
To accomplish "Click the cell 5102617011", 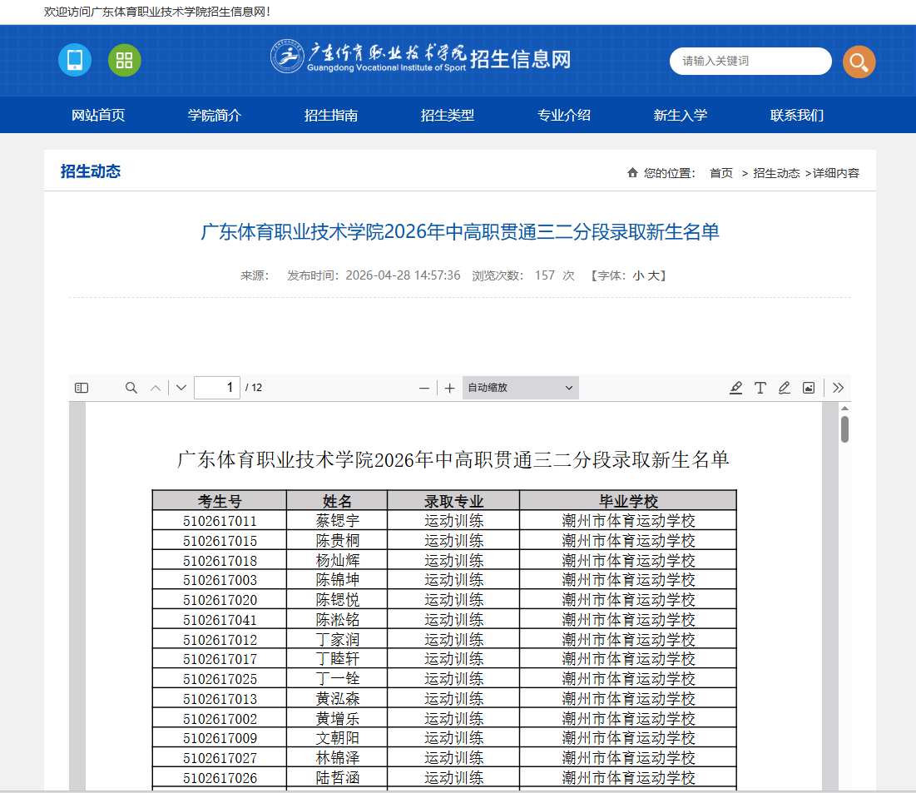I will pyautogui.click(x=220, y=521).
